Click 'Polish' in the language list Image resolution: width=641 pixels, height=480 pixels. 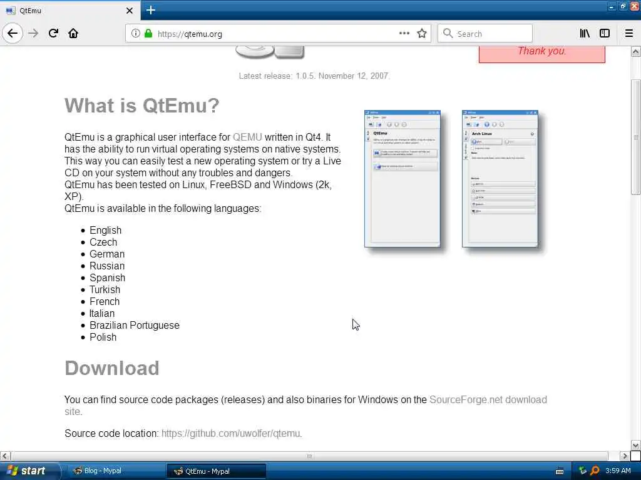[103, 337]
